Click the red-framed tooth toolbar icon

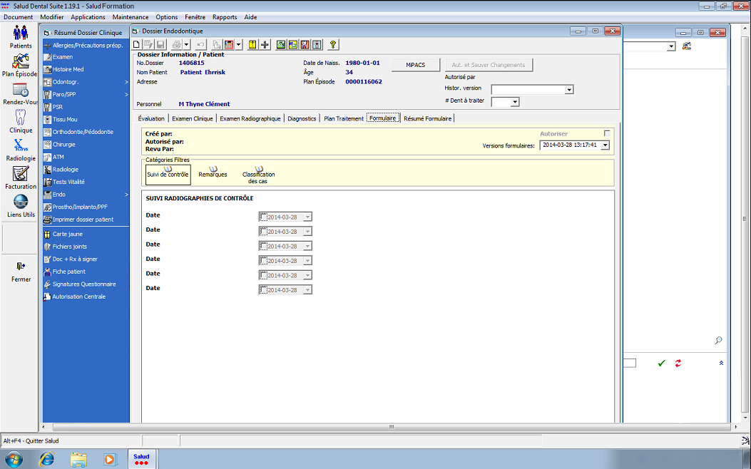tap(229, 44)
